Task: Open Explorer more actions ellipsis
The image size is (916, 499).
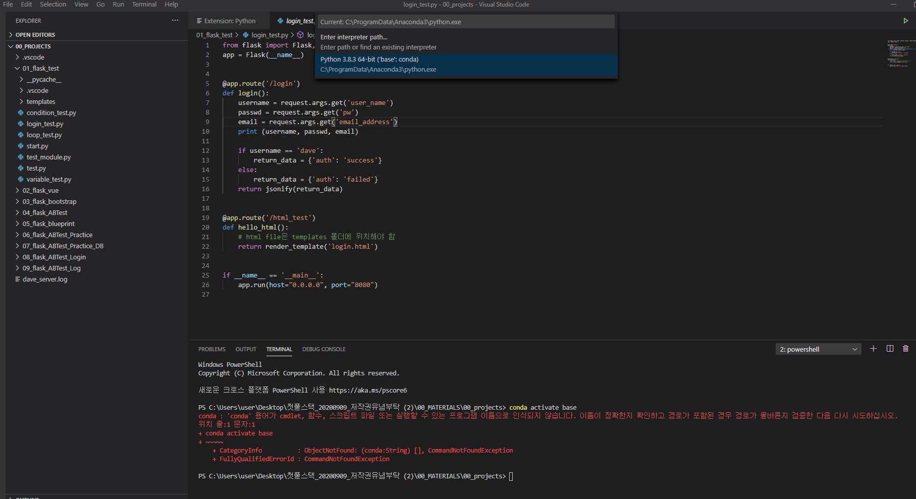Action: click(x=175, y=21)
